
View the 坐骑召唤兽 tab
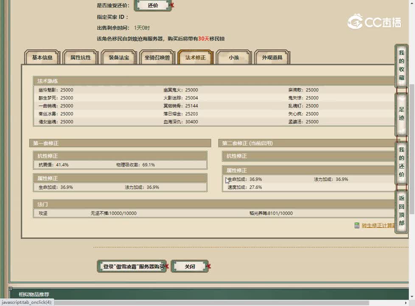pyautogui.click(x=157, y=57)
